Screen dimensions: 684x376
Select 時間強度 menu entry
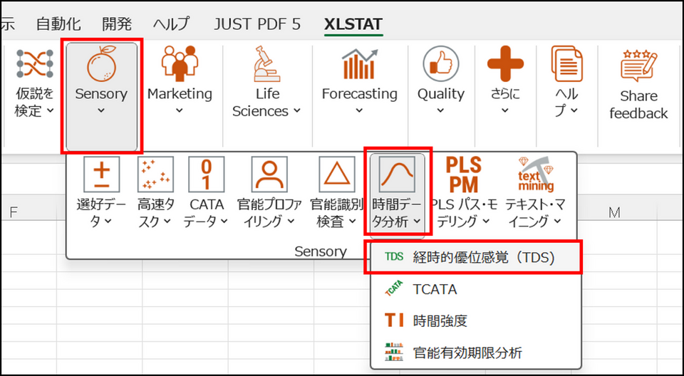click(x=440, y=320)
